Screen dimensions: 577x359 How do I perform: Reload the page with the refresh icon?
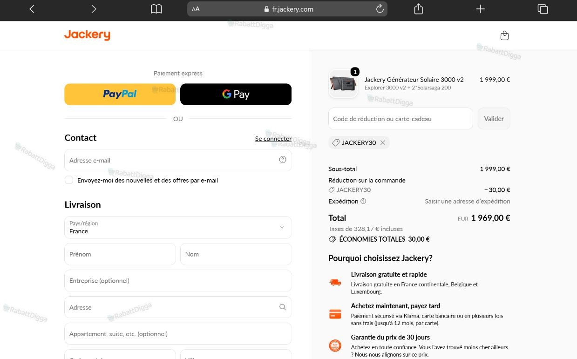tap(380, 9)
